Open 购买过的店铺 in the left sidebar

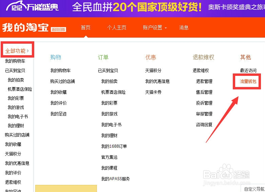point(17,135)
